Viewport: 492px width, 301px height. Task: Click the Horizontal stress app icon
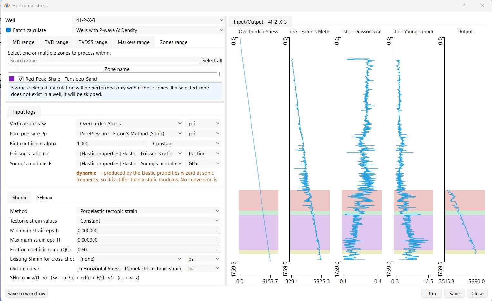pos(7,5)
